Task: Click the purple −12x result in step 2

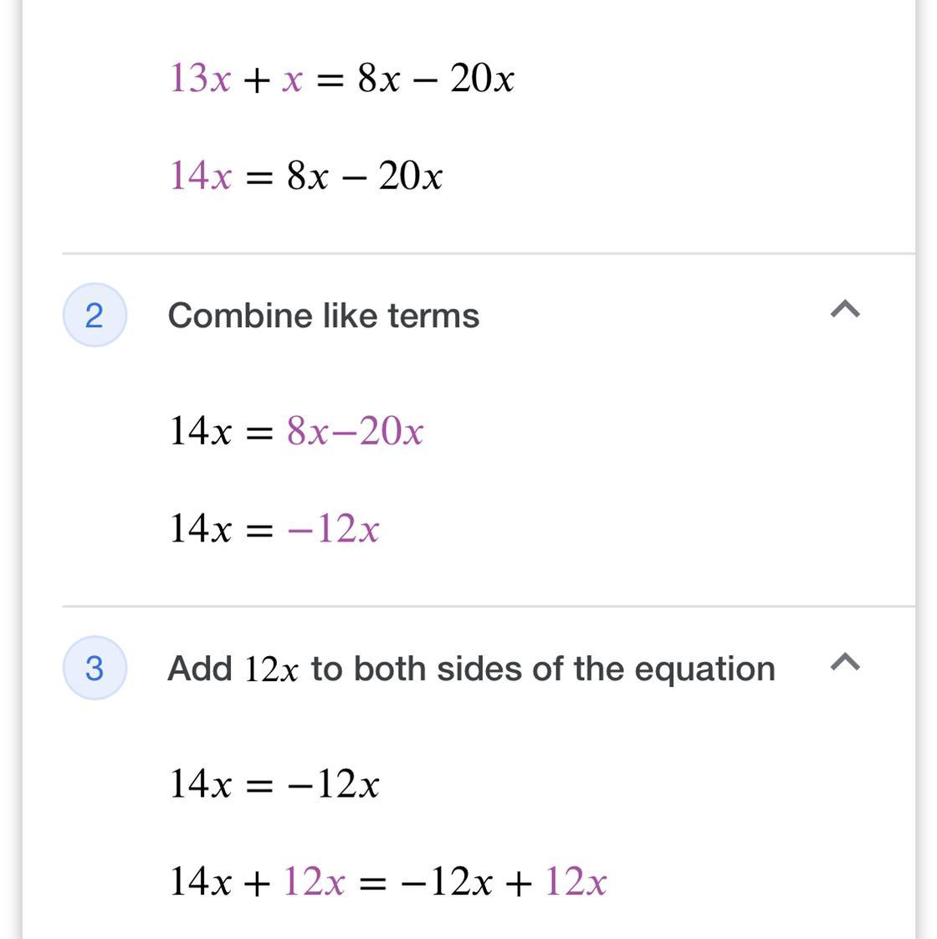Action: click(334, 529)
